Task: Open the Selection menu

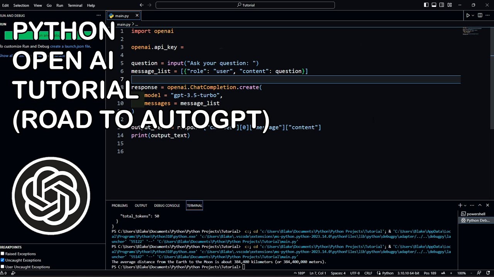Action: point(21,5)
